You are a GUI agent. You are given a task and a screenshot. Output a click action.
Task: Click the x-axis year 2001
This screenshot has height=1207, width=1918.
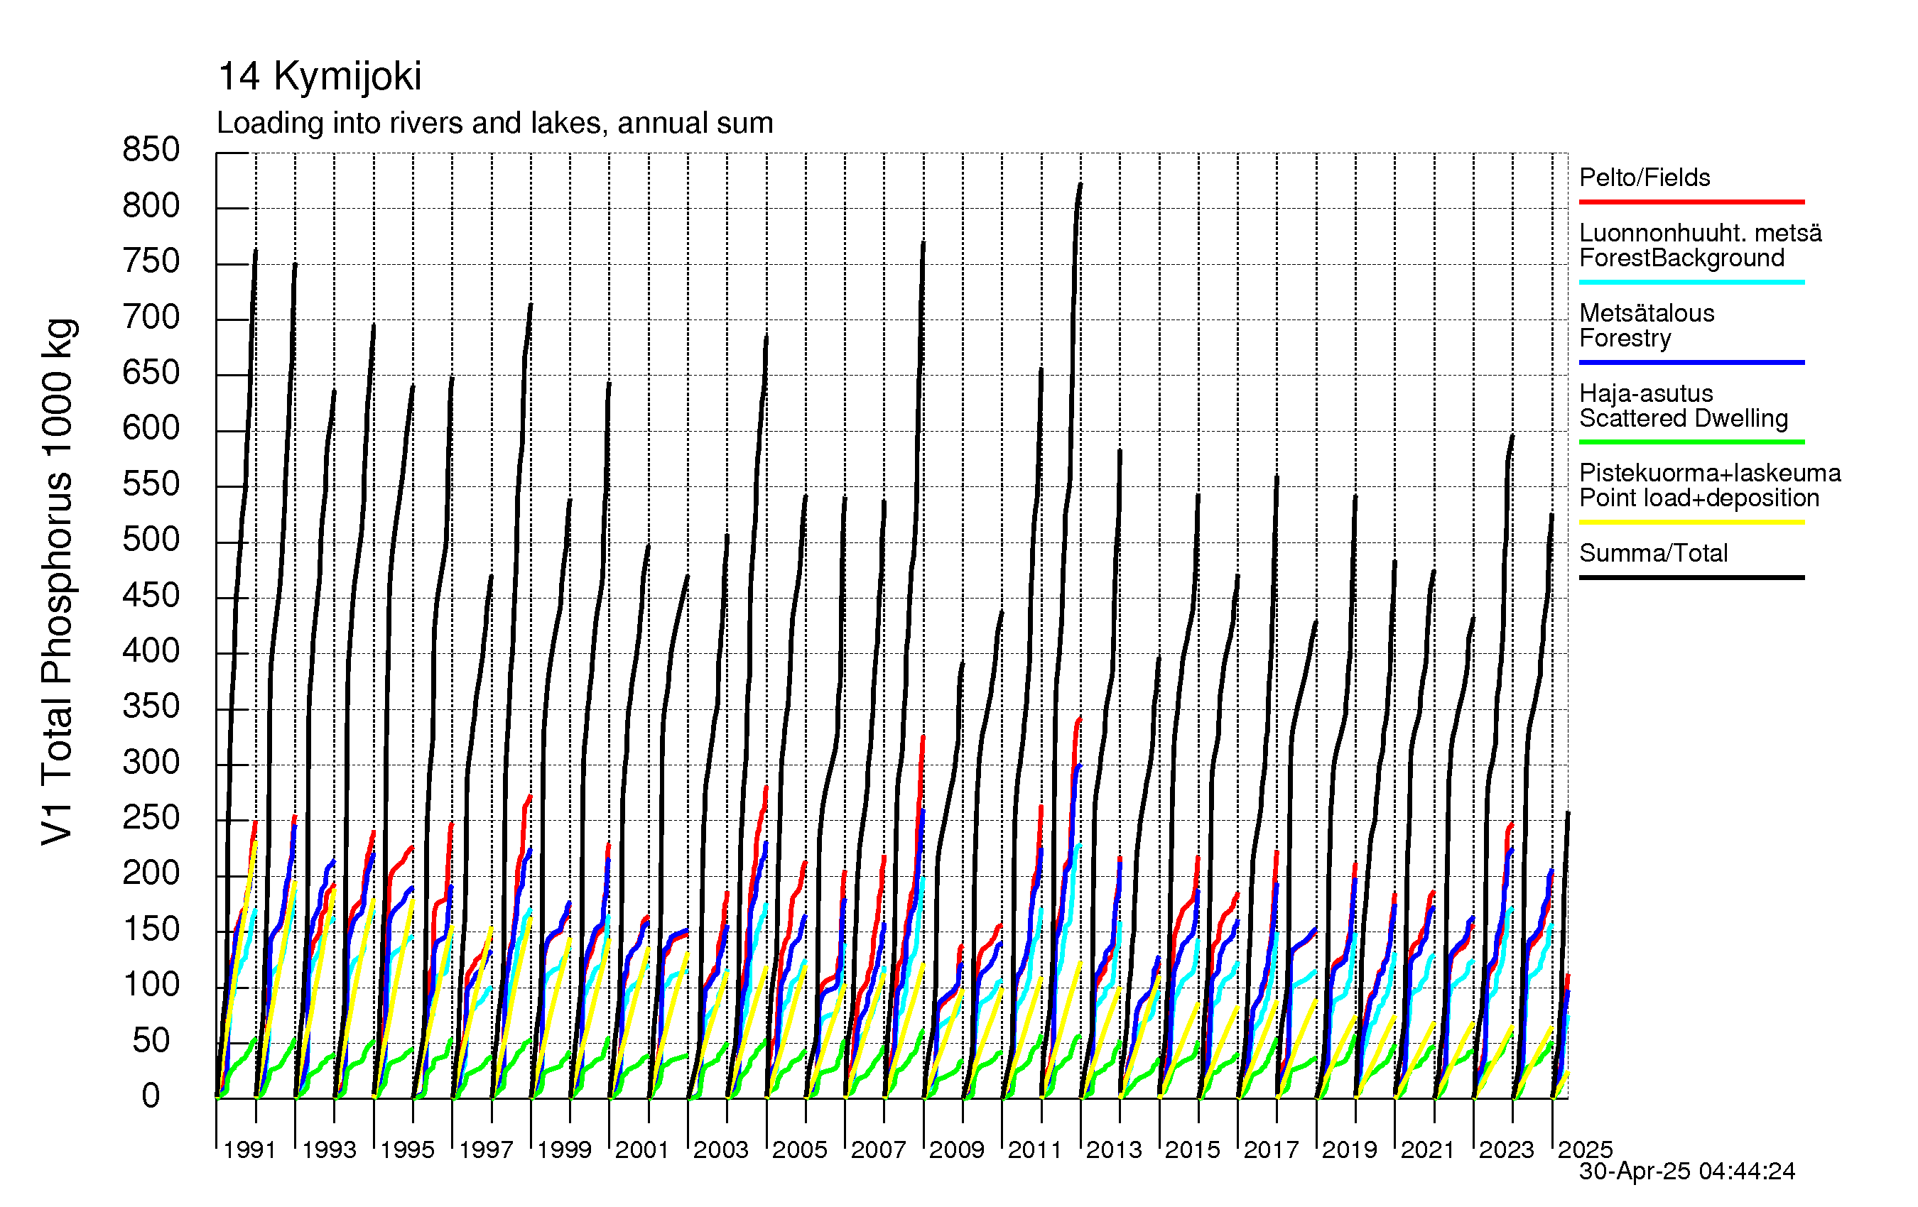(642, 1149)
